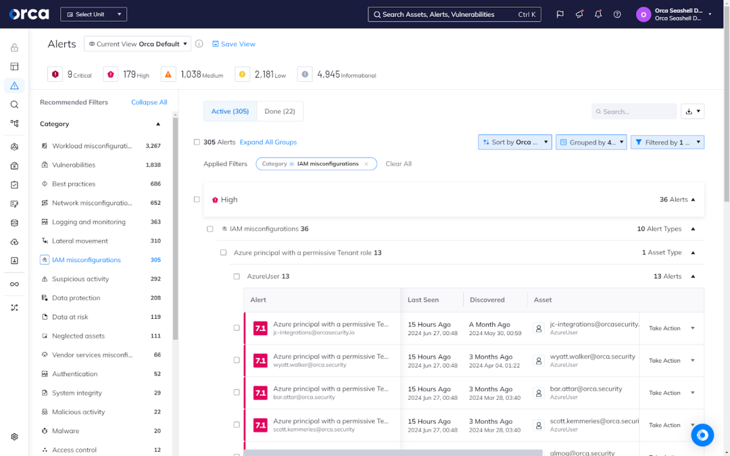Open the settings gear in left sidebar

click(x=14, y=437)
